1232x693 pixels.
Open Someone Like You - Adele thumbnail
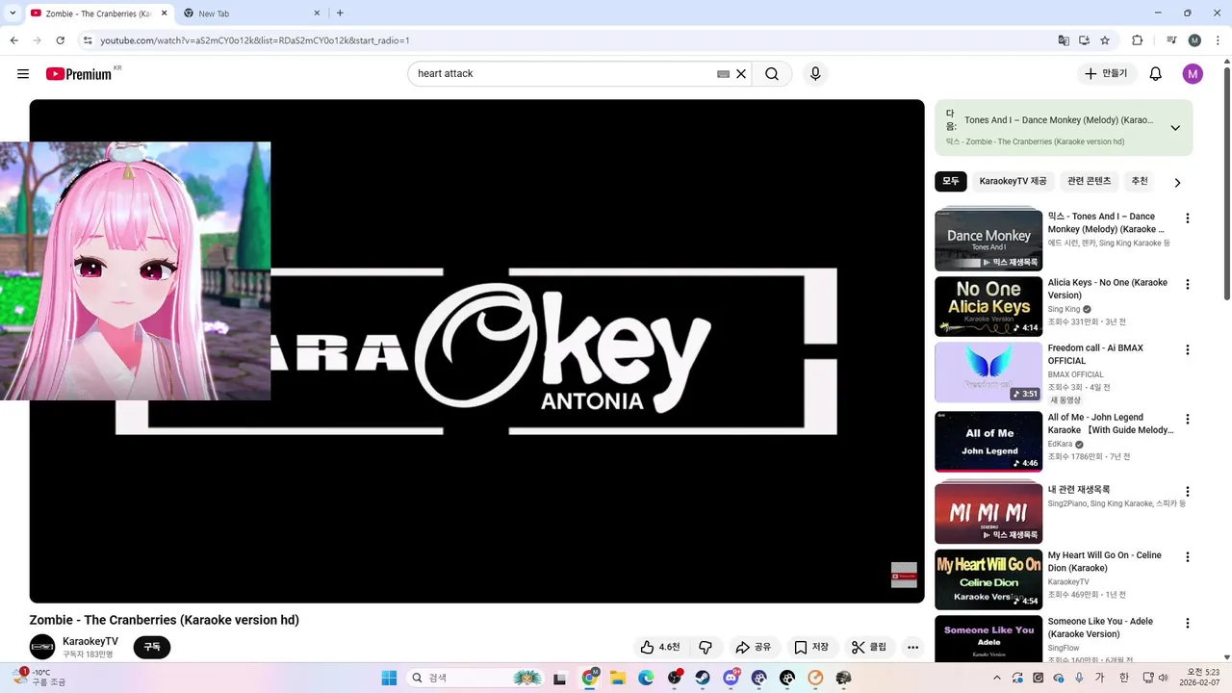[988, 639]
